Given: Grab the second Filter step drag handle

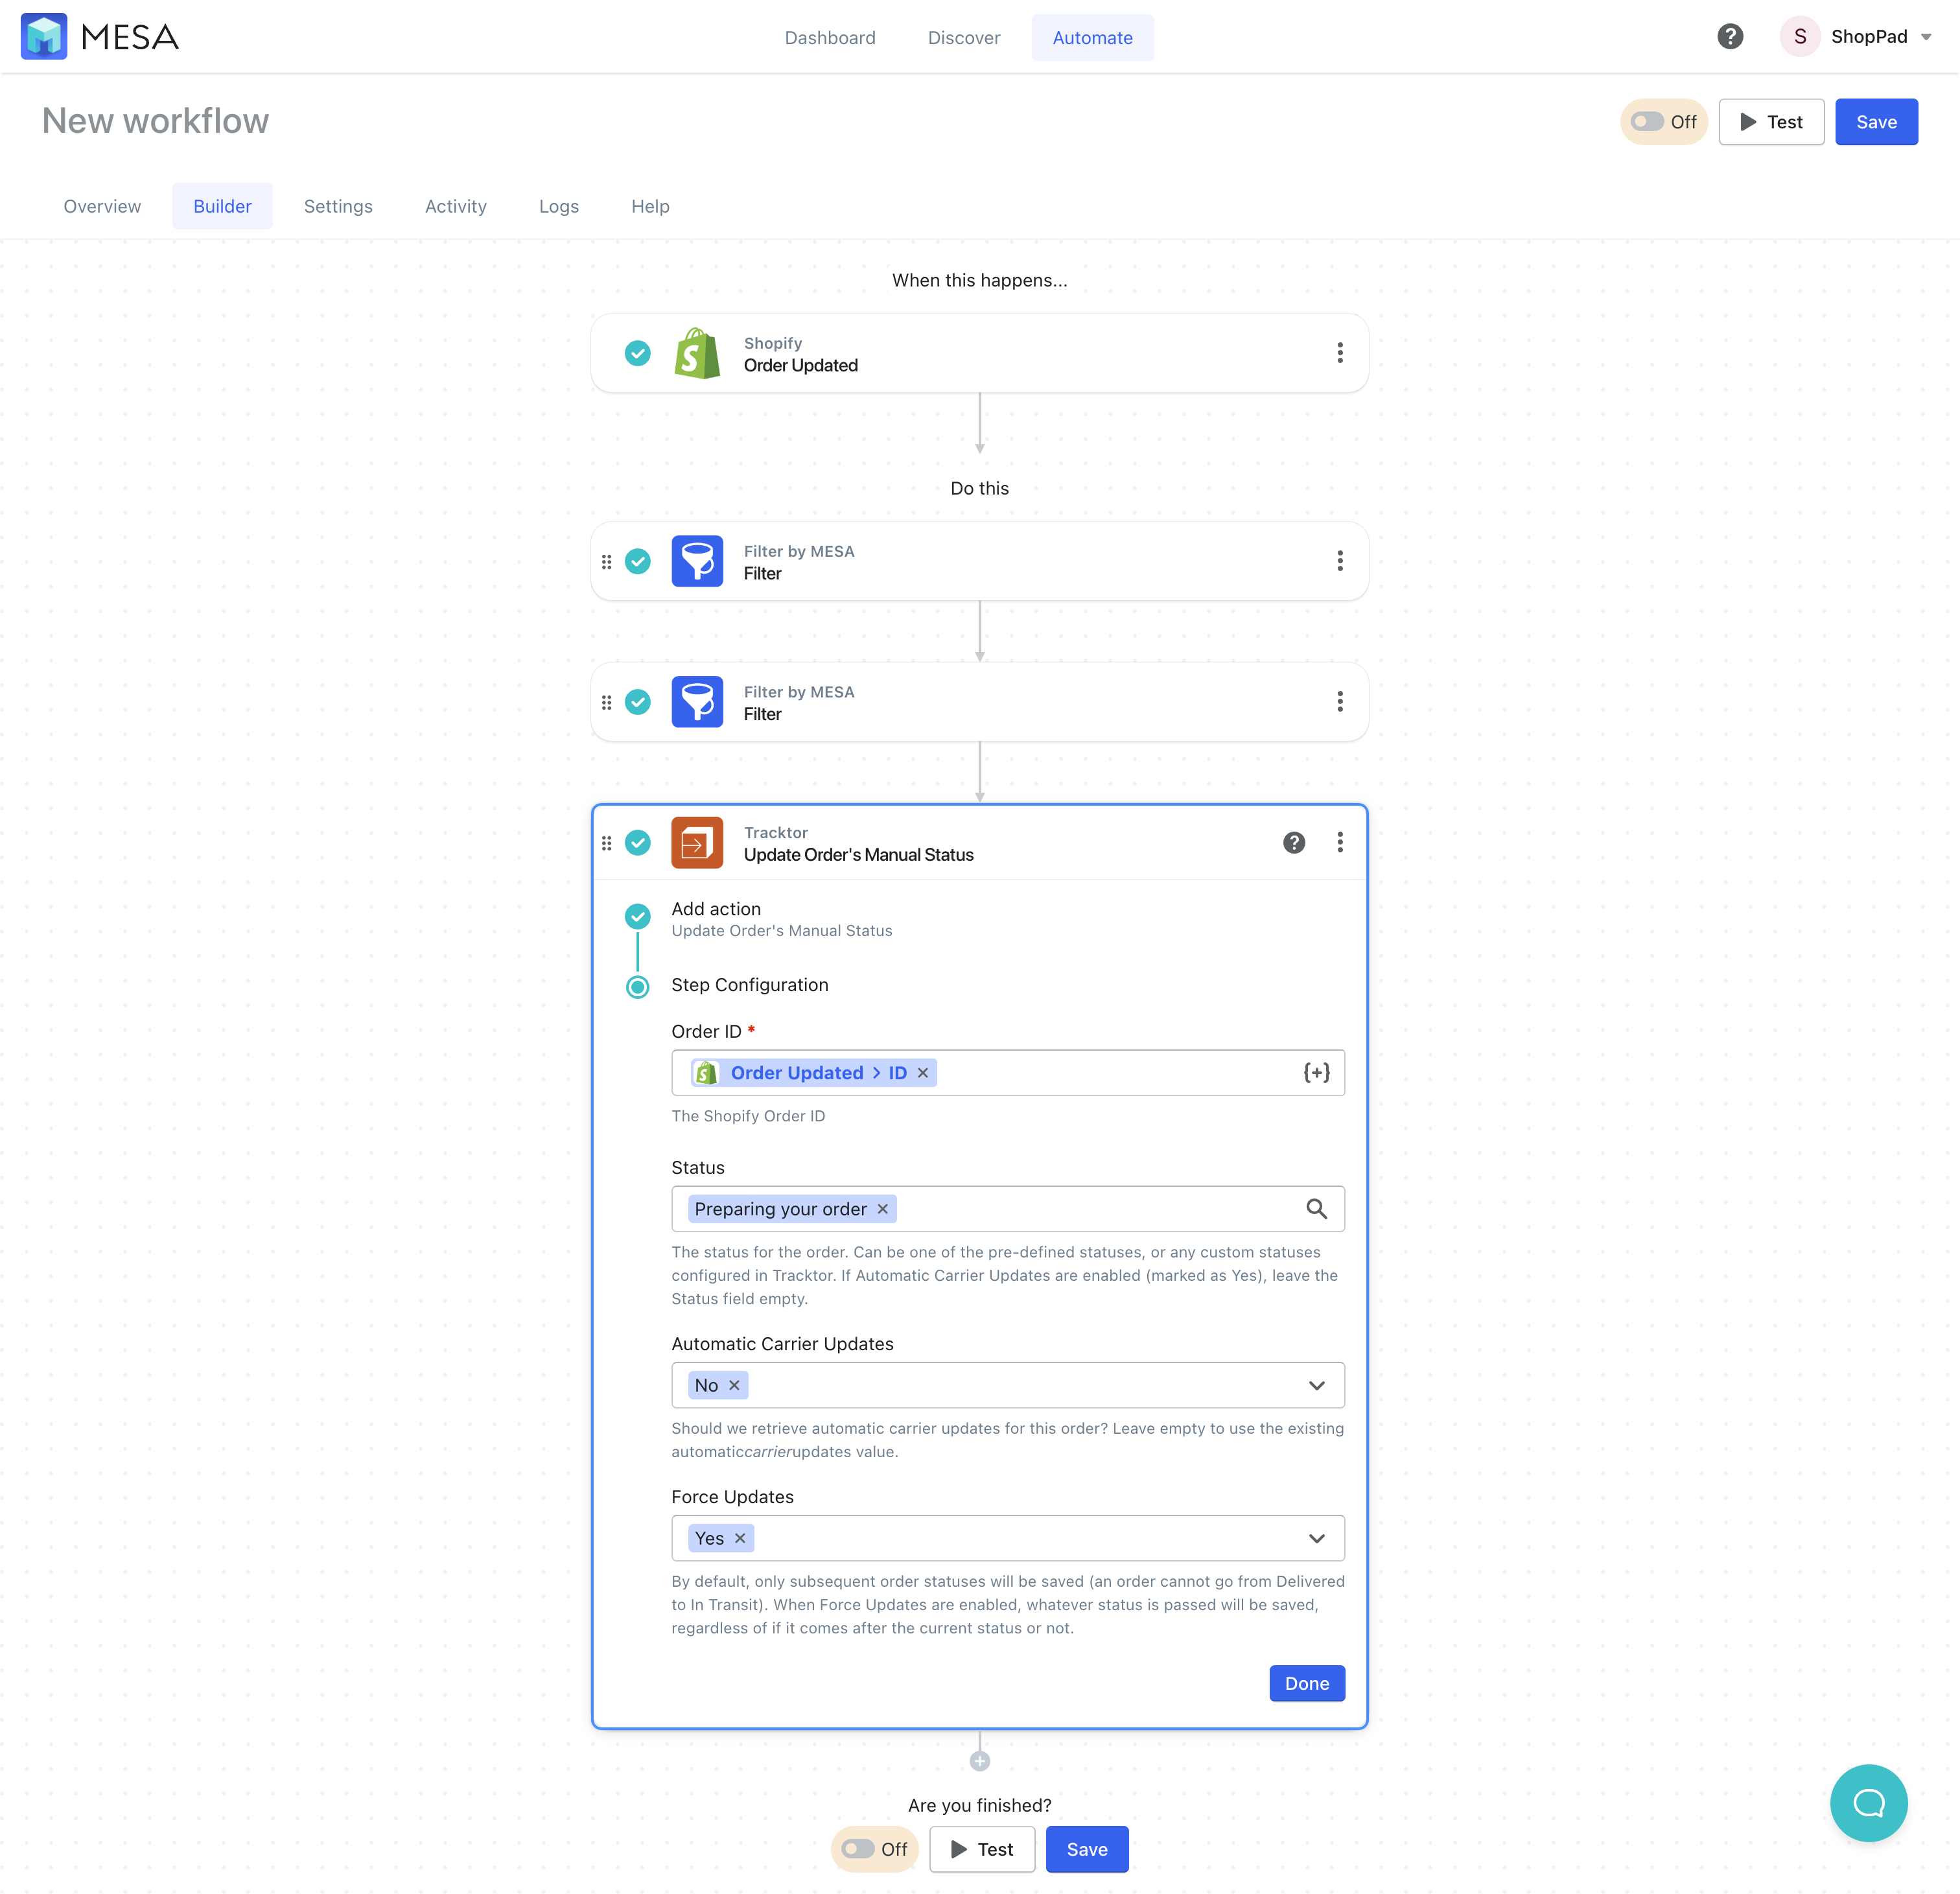Looking at the screenshot, I should (x=606, y=703).
